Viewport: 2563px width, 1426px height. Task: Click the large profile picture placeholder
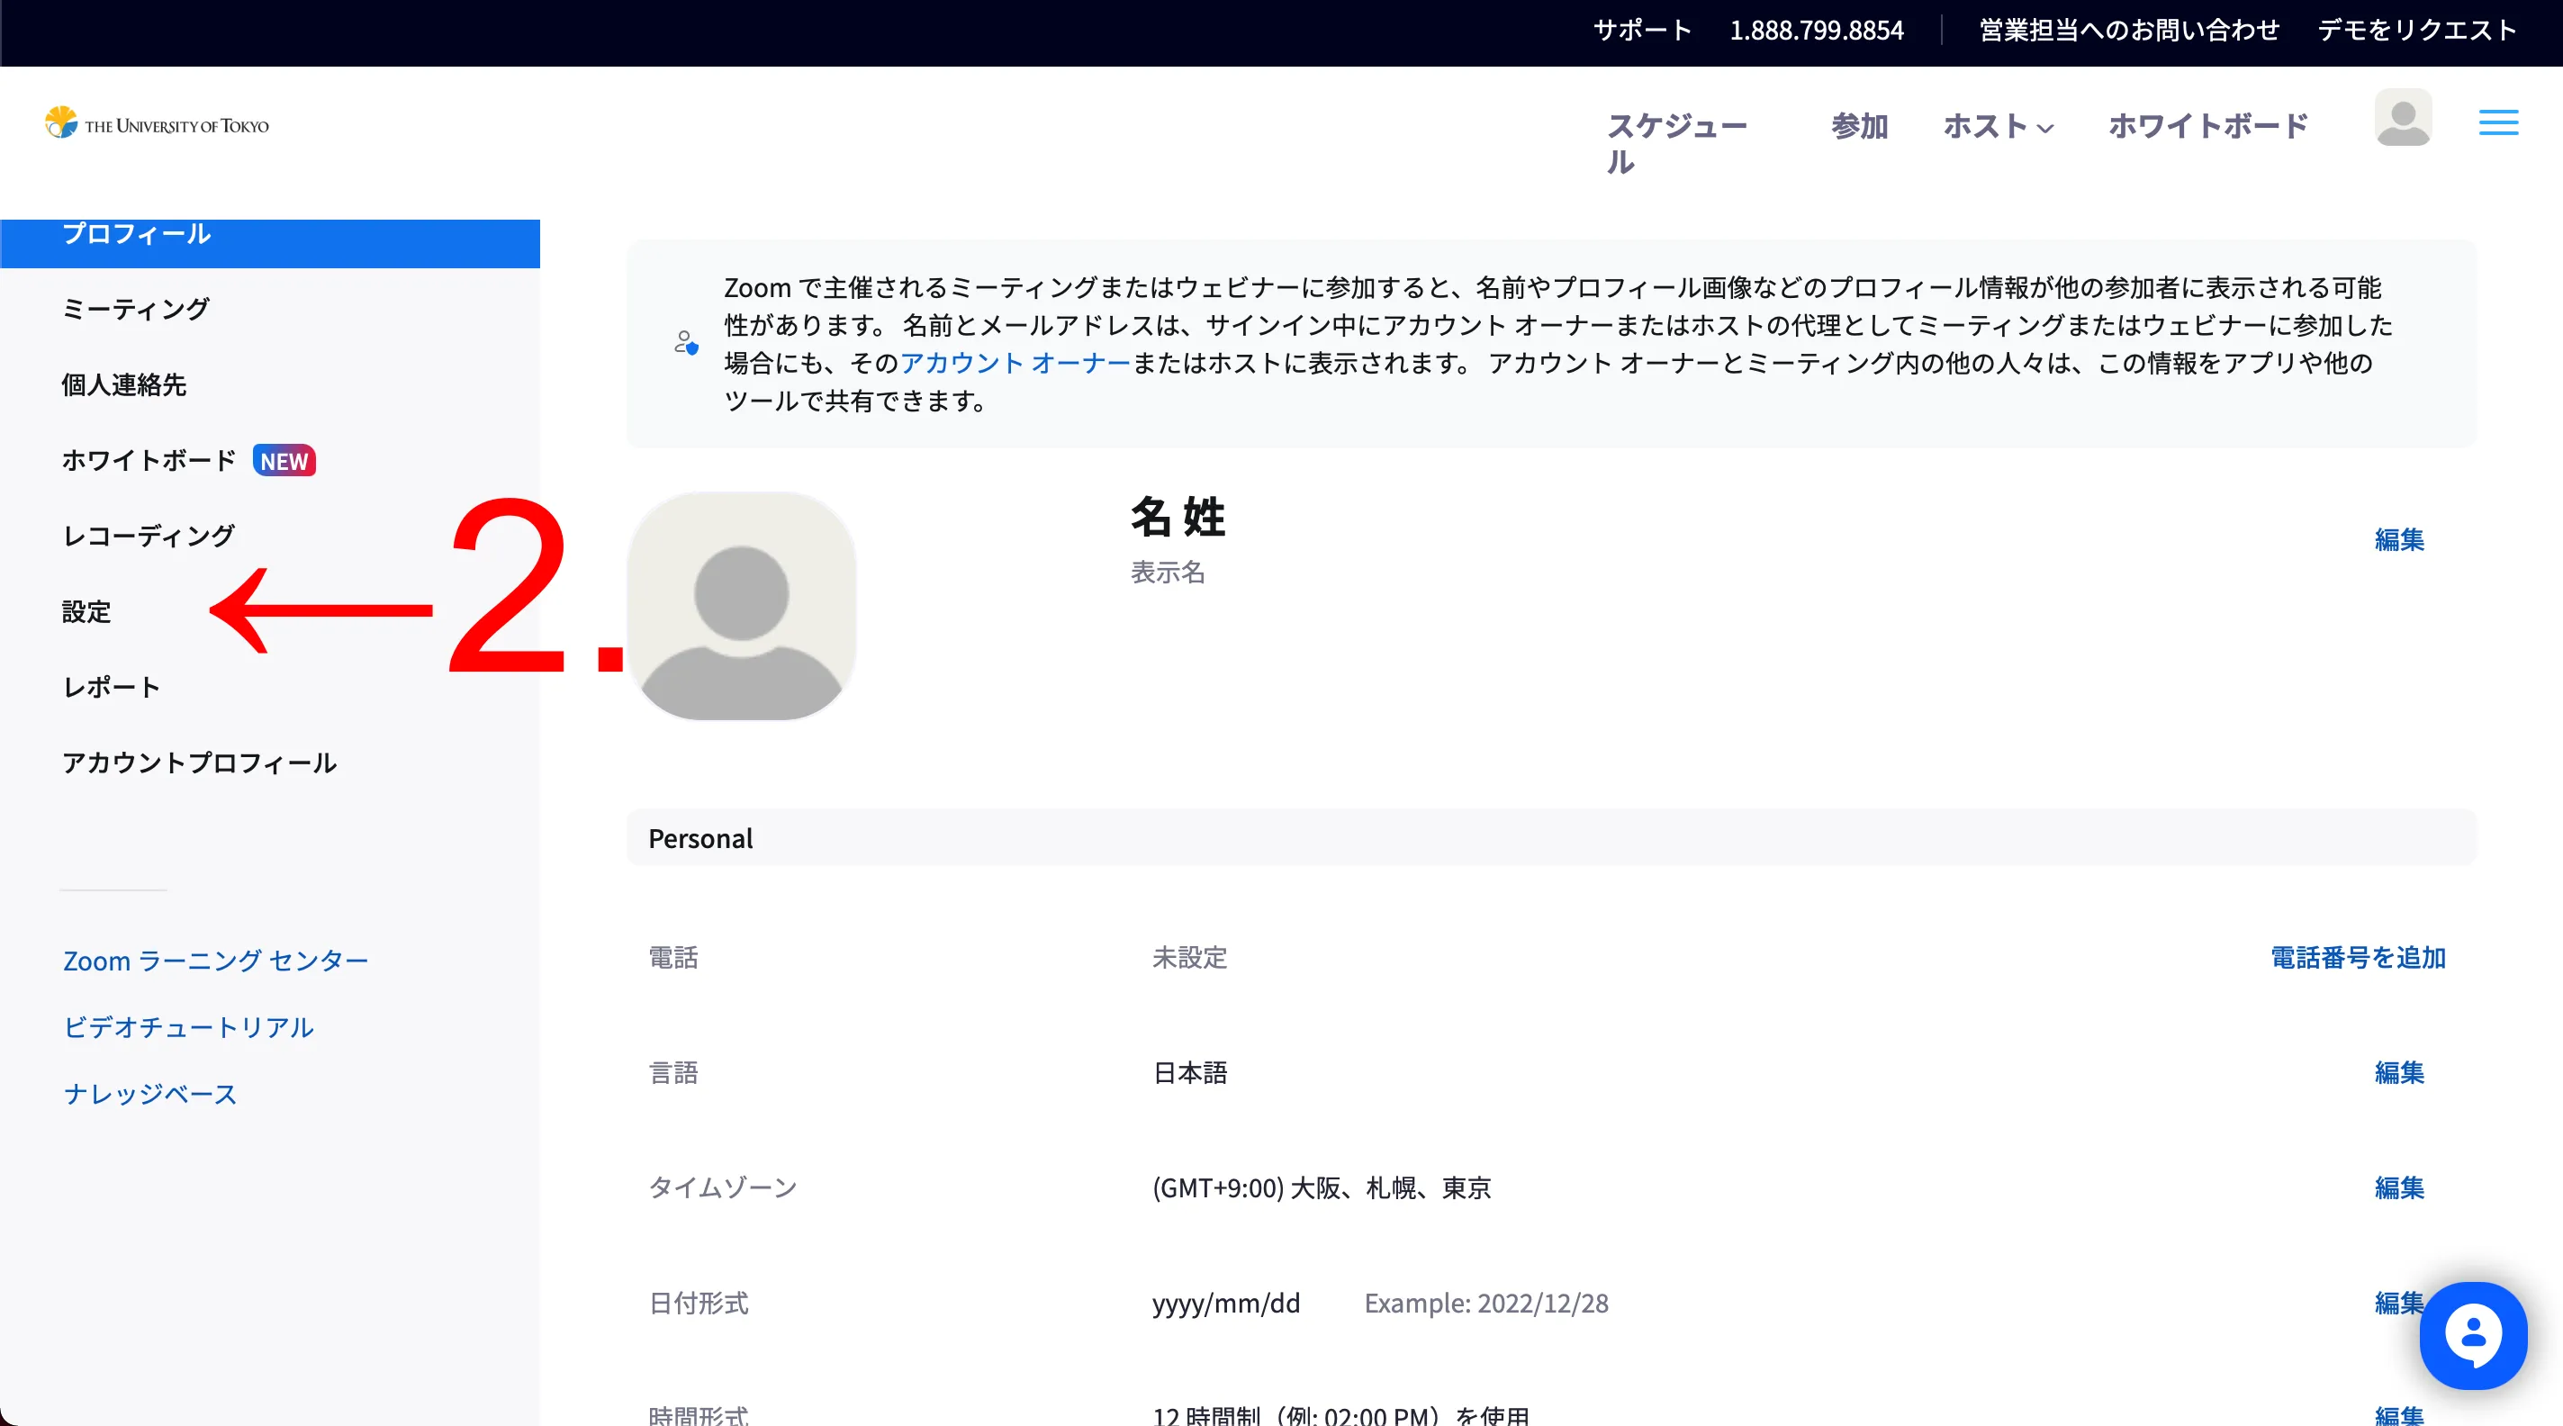pyautogui.click(x=741, y=606)
